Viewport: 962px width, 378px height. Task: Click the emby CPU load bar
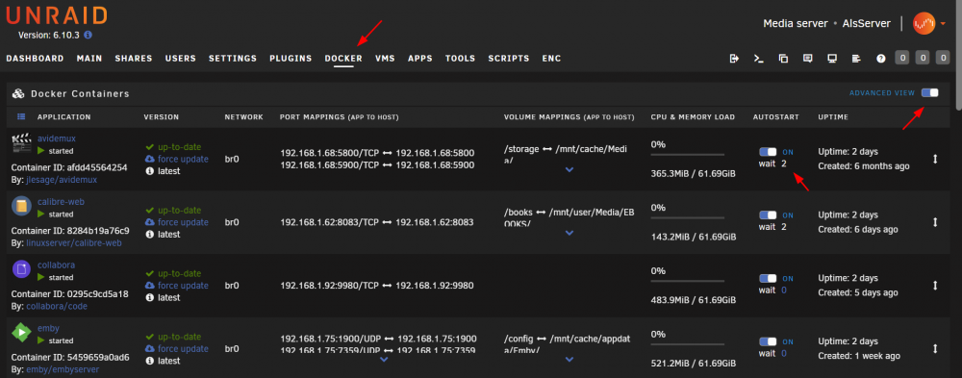(687, 344)
